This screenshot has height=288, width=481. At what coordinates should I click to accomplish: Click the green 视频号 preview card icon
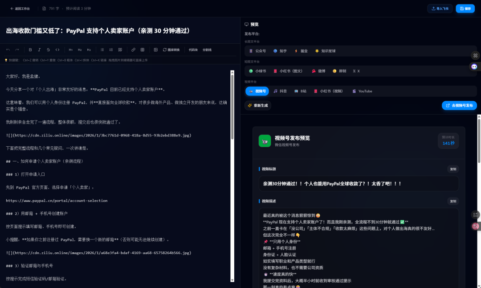coord(265,141)
